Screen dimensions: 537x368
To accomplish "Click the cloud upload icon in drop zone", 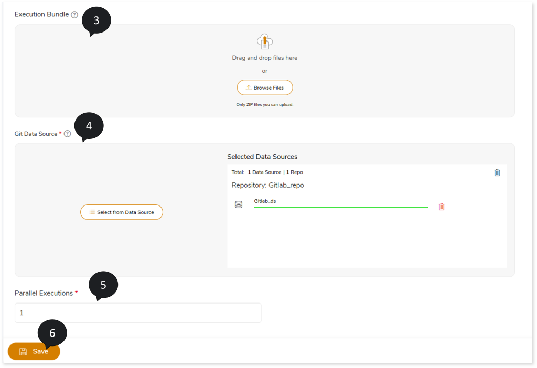I will pyautogui.click(x=265, y=41).
